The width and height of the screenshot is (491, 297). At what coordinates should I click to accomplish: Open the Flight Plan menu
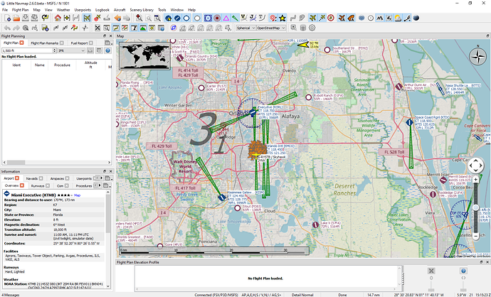(x=21, y=10)
